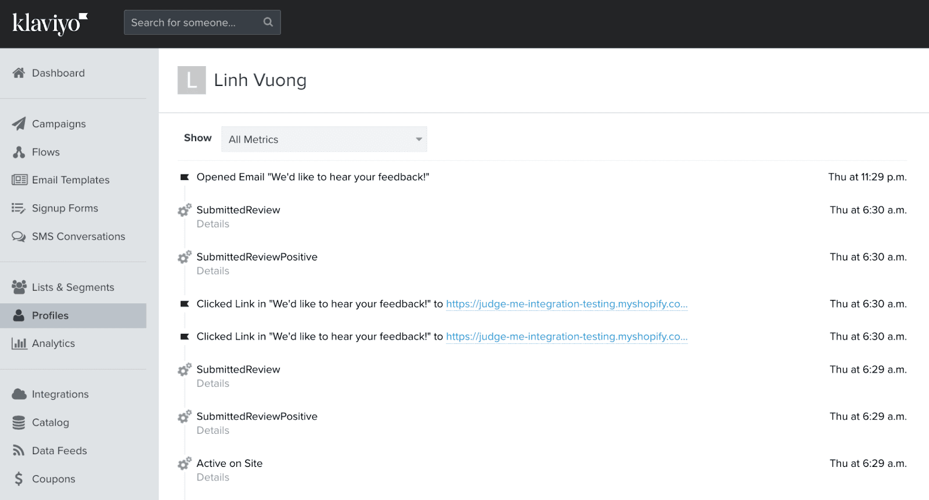
Task: Expand Details under first SubmittedReview event
Action: [213, 224]
